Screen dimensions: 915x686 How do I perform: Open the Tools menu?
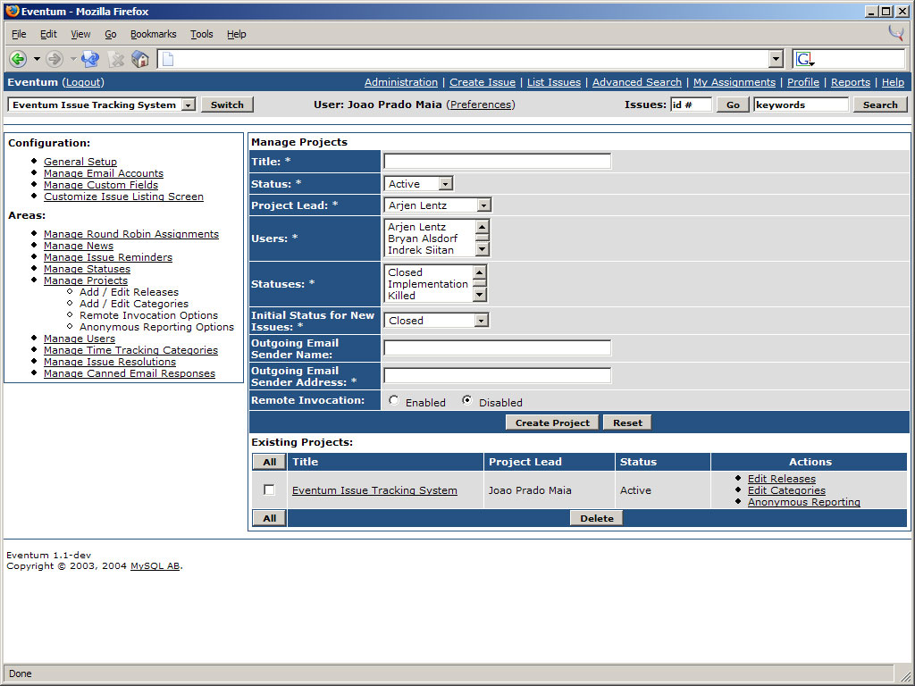201,34
